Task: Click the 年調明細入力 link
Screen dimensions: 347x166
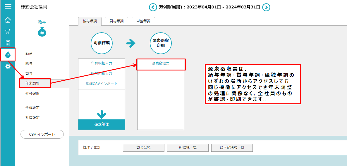Action: 102,63
